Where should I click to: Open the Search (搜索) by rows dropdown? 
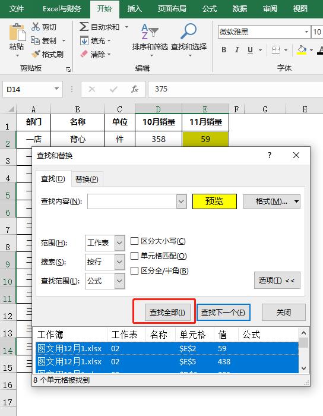(x=119, y=262)
